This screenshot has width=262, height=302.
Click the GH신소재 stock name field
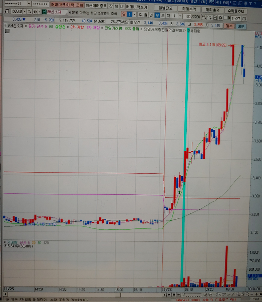[57, 12]
